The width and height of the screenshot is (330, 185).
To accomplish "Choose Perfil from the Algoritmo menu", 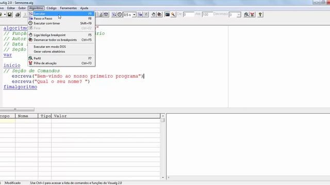I will [x=61, y=58].
